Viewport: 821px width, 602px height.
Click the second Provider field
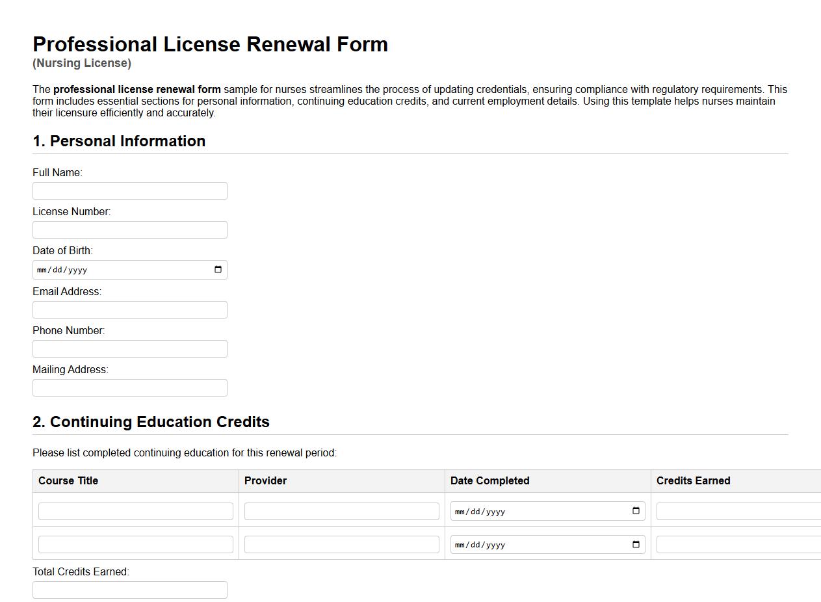coord(341,544)
